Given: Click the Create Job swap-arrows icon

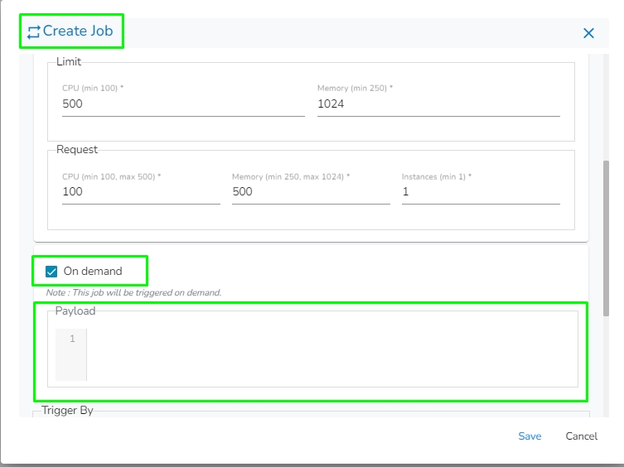Looking at the screenshot, I should [33, 32].
